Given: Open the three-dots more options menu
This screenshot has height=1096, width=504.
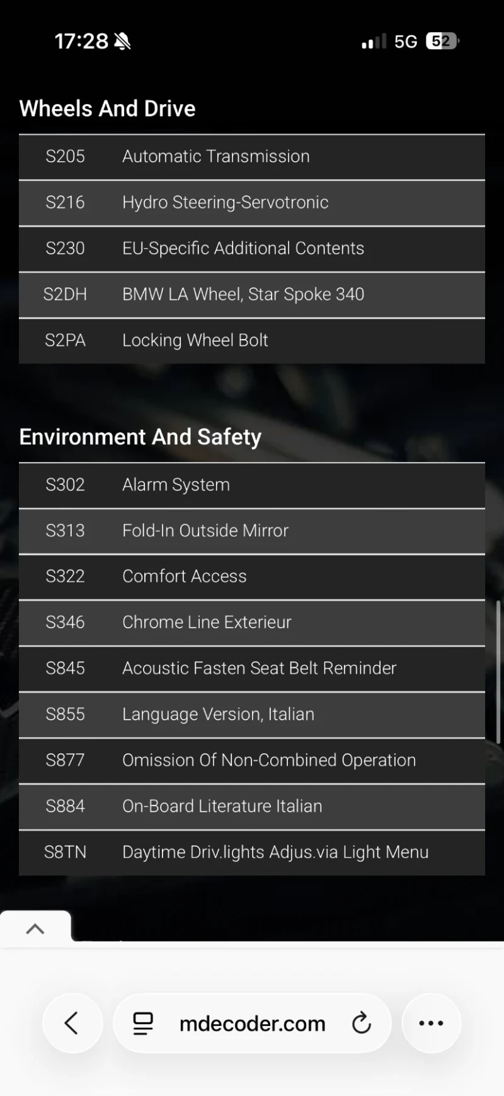Looking at the screenshot, I should [x=431, y=1023].
